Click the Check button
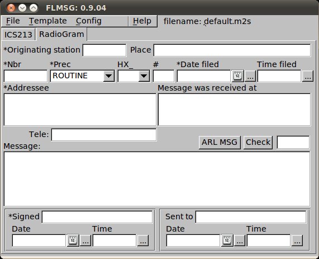The height and width of the screenshot is (259, 319). [258, 142]
